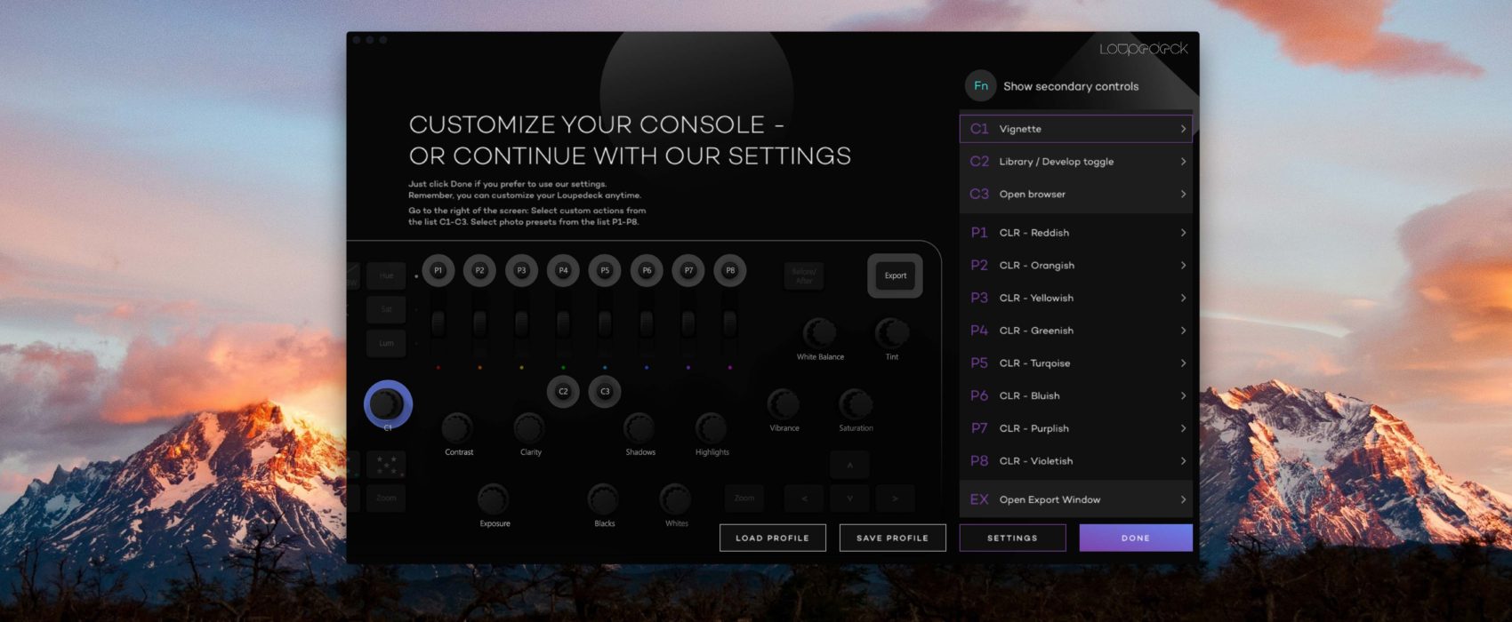Click the scroll wheel below P4
This screenshot has height=622, width=1512.
point(563,323)
